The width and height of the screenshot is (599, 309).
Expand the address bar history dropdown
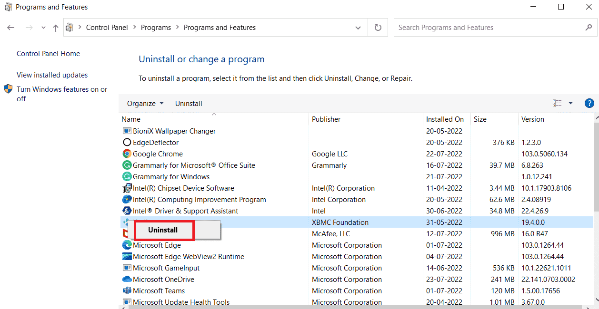tap(358, 27)
